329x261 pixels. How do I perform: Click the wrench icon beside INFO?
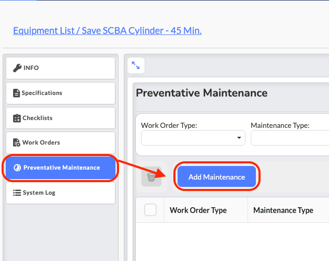click(17, 68)
